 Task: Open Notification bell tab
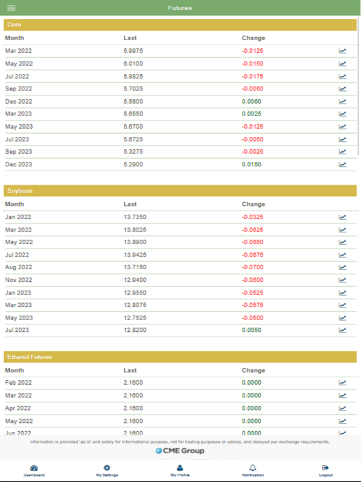pyautogui.click(x=253, y=471)
